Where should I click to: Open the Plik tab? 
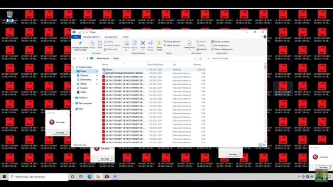(x=76, y=37)
